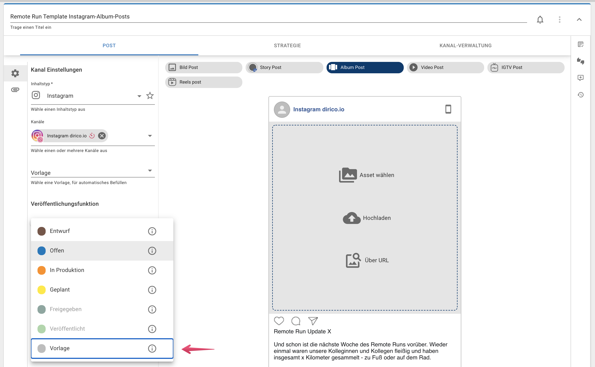This screenshot has width=595, height=367.
Task: Mark Instagram content type as favorite star
Action: (150, 96)
